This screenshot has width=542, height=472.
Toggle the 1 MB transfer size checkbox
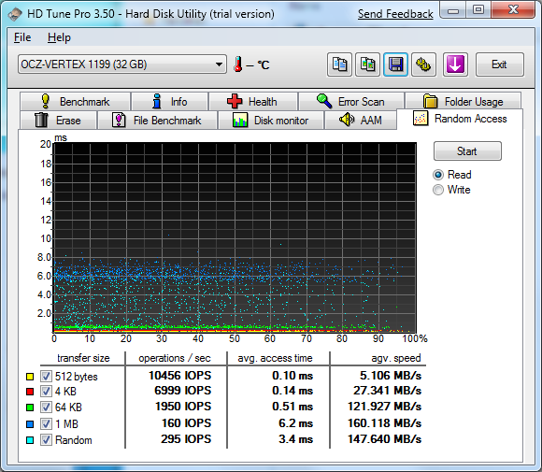click(x=46, y=423)
